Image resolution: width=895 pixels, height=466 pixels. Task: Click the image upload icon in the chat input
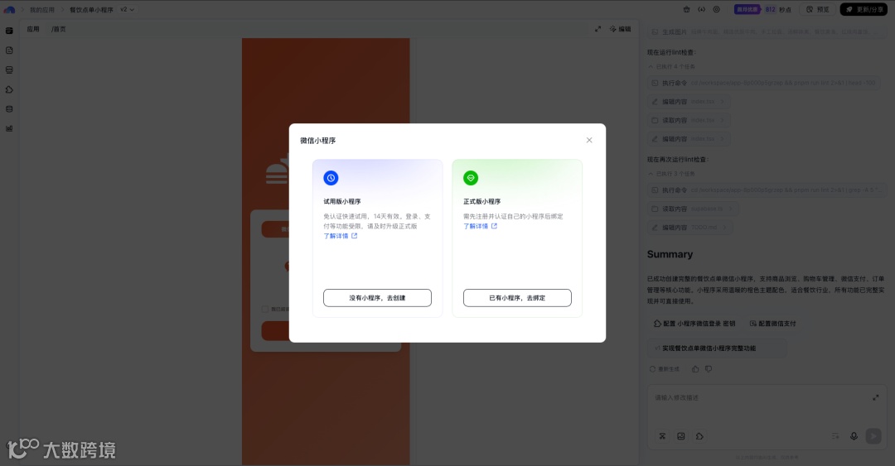coord(681,436)
